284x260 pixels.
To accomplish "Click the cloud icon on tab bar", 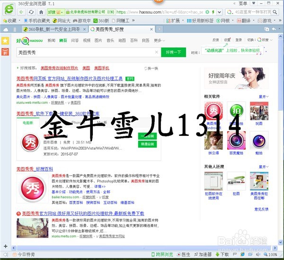I will (6, 29).
